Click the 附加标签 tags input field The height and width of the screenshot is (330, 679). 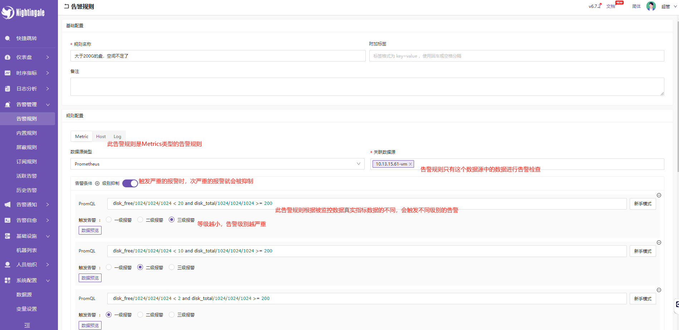pyautogui.click(x=517, y=56)
